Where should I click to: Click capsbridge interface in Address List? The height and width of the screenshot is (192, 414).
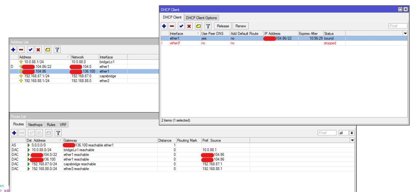coord(108,76)
